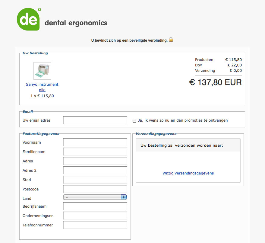Click the Land dropdown stepper arrows
265x243 pixels.
[124, 197]
